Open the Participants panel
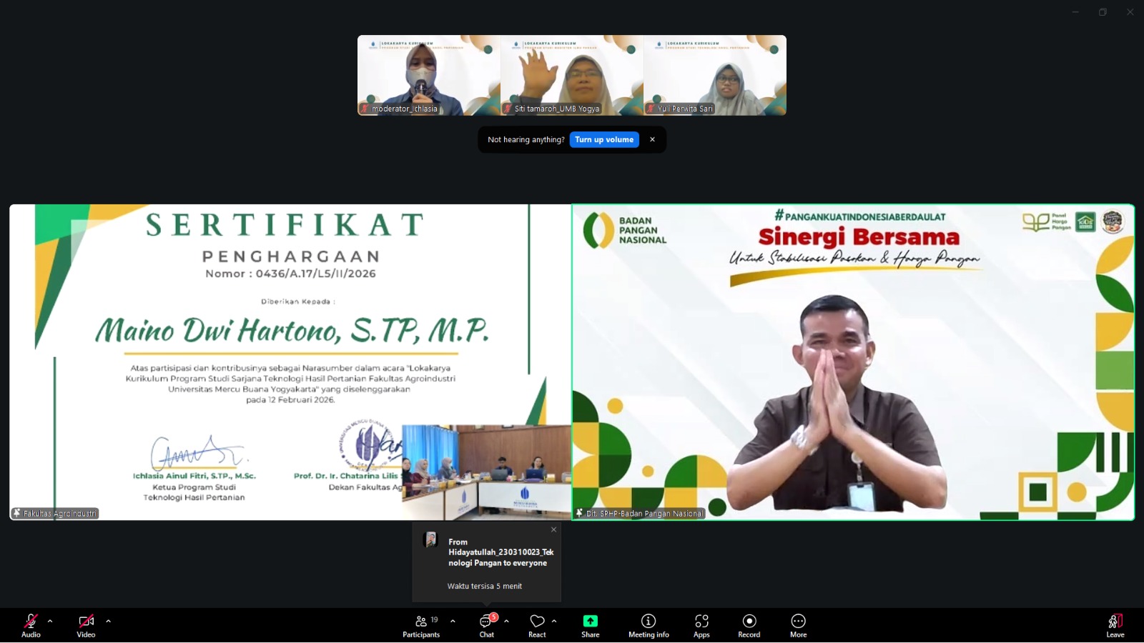The image size is (1144, 643). point(421,625)
